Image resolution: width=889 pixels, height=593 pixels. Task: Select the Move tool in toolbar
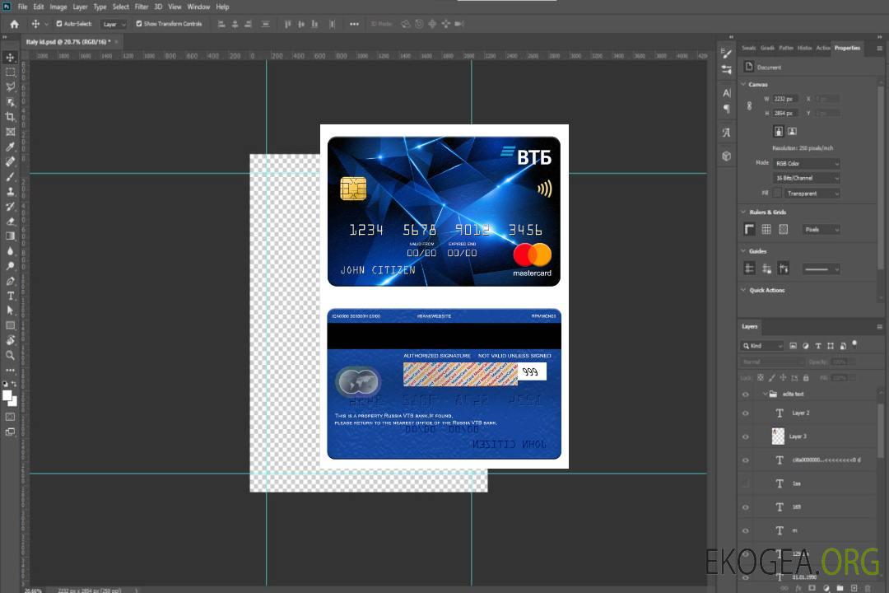(x=10, y=58)
